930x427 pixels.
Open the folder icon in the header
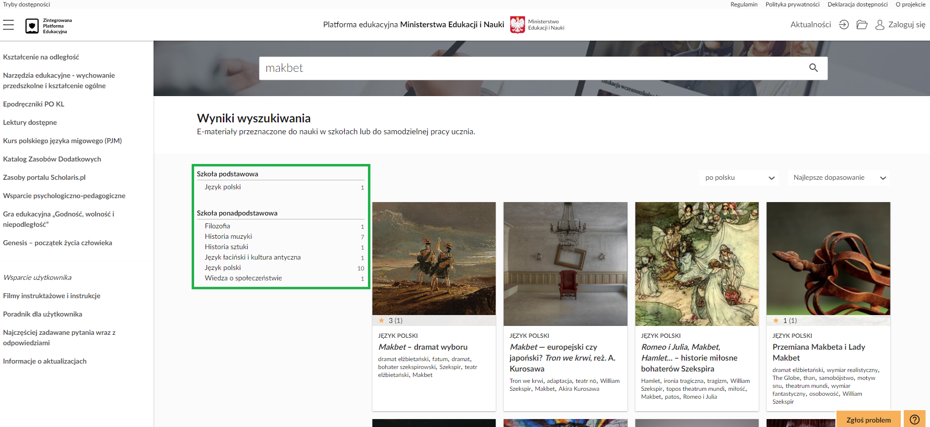point(862,25)
